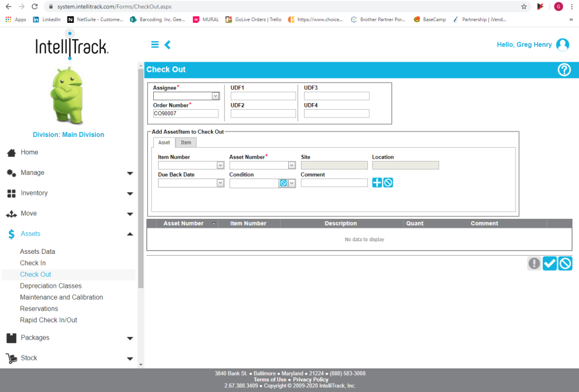Viewport: 579px width, 392px height.
Task: Open Maintenance and Calibration item
Action: coord(62,297)
